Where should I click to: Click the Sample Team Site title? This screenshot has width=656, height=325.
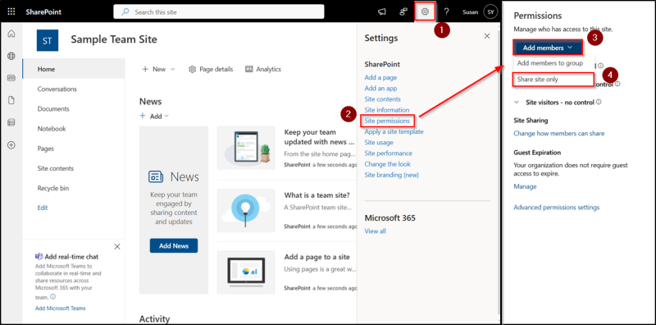pos(114,39)
